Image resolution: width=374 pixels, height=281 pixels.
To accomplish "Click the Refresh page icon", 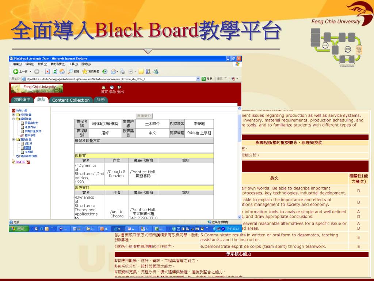I will pos(55,71).
